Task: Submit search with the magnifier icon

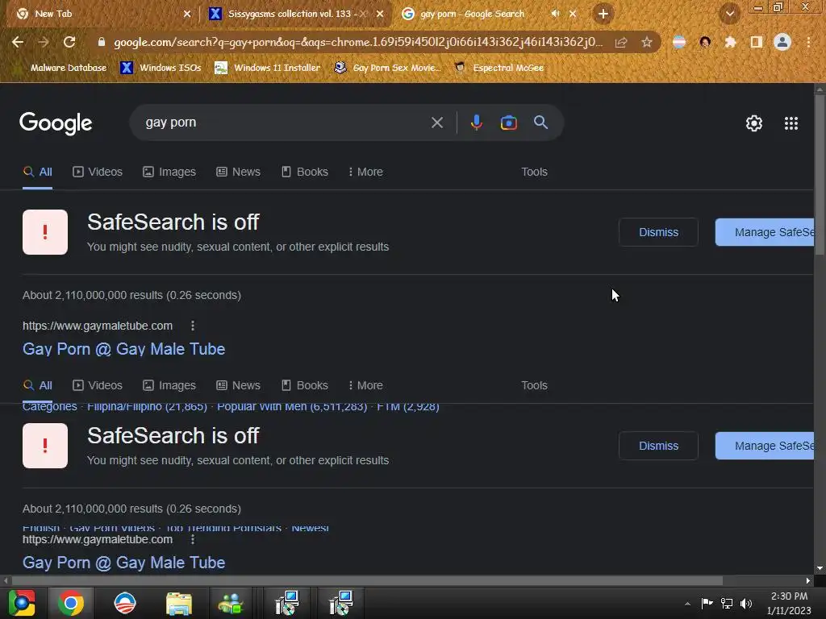Action: tap(540, 123)
